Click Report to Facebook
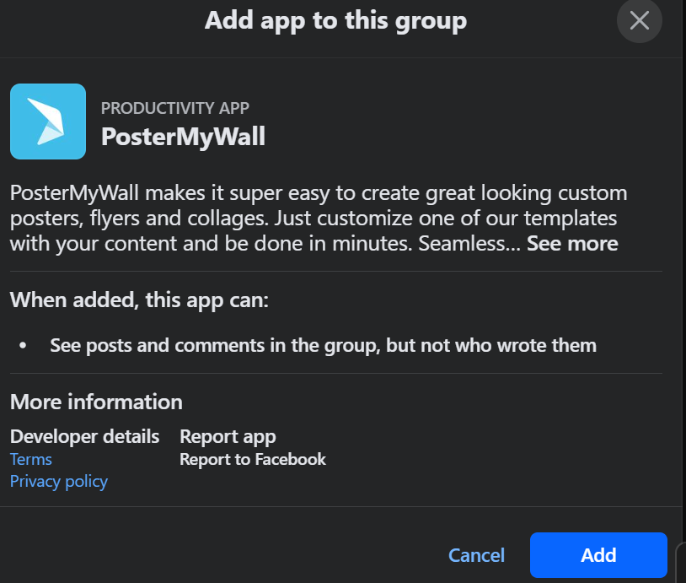Image resolution: width=686 pixels, height=583 pixels. pos(253,459)
